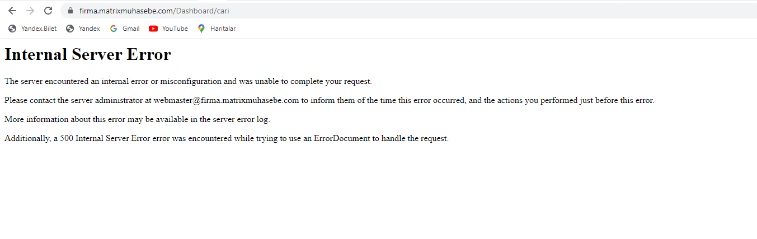Click the red YouTube play icon
Viewport: 757px width, 239px height.
click(x=153, y=29)
